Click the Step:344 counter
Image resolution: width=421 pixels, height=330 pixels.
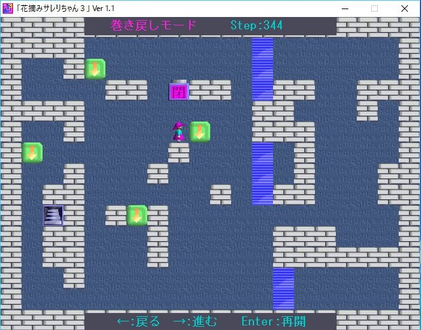point(256,25)
